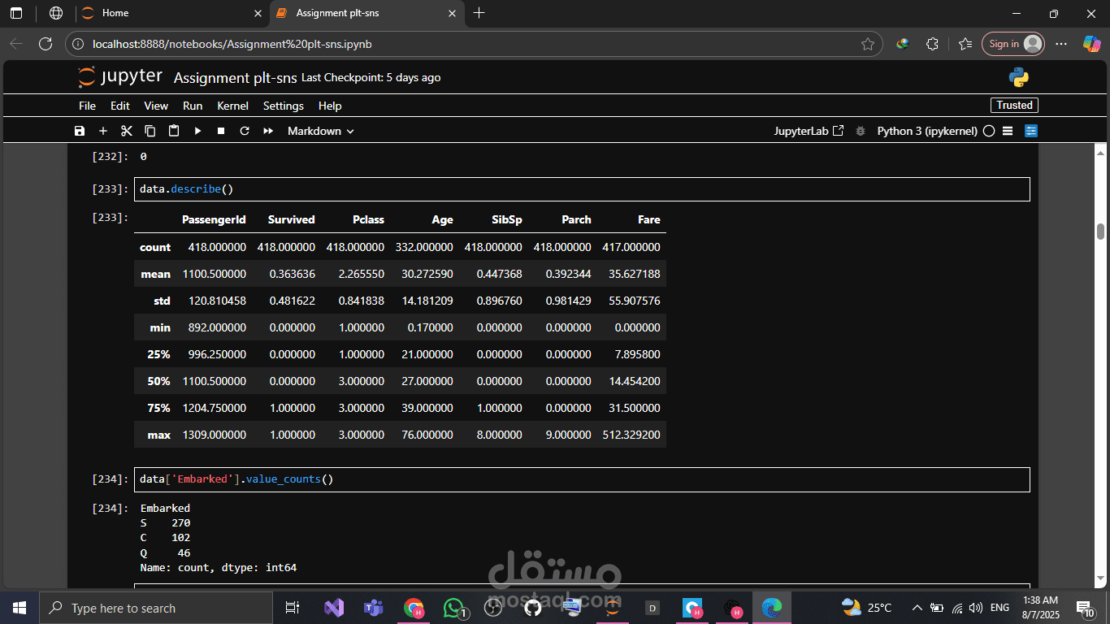Viewport: 1110px width, 624px height.
Task: Click inside the data.describe() code cell
Action: (x=582, y=188)
